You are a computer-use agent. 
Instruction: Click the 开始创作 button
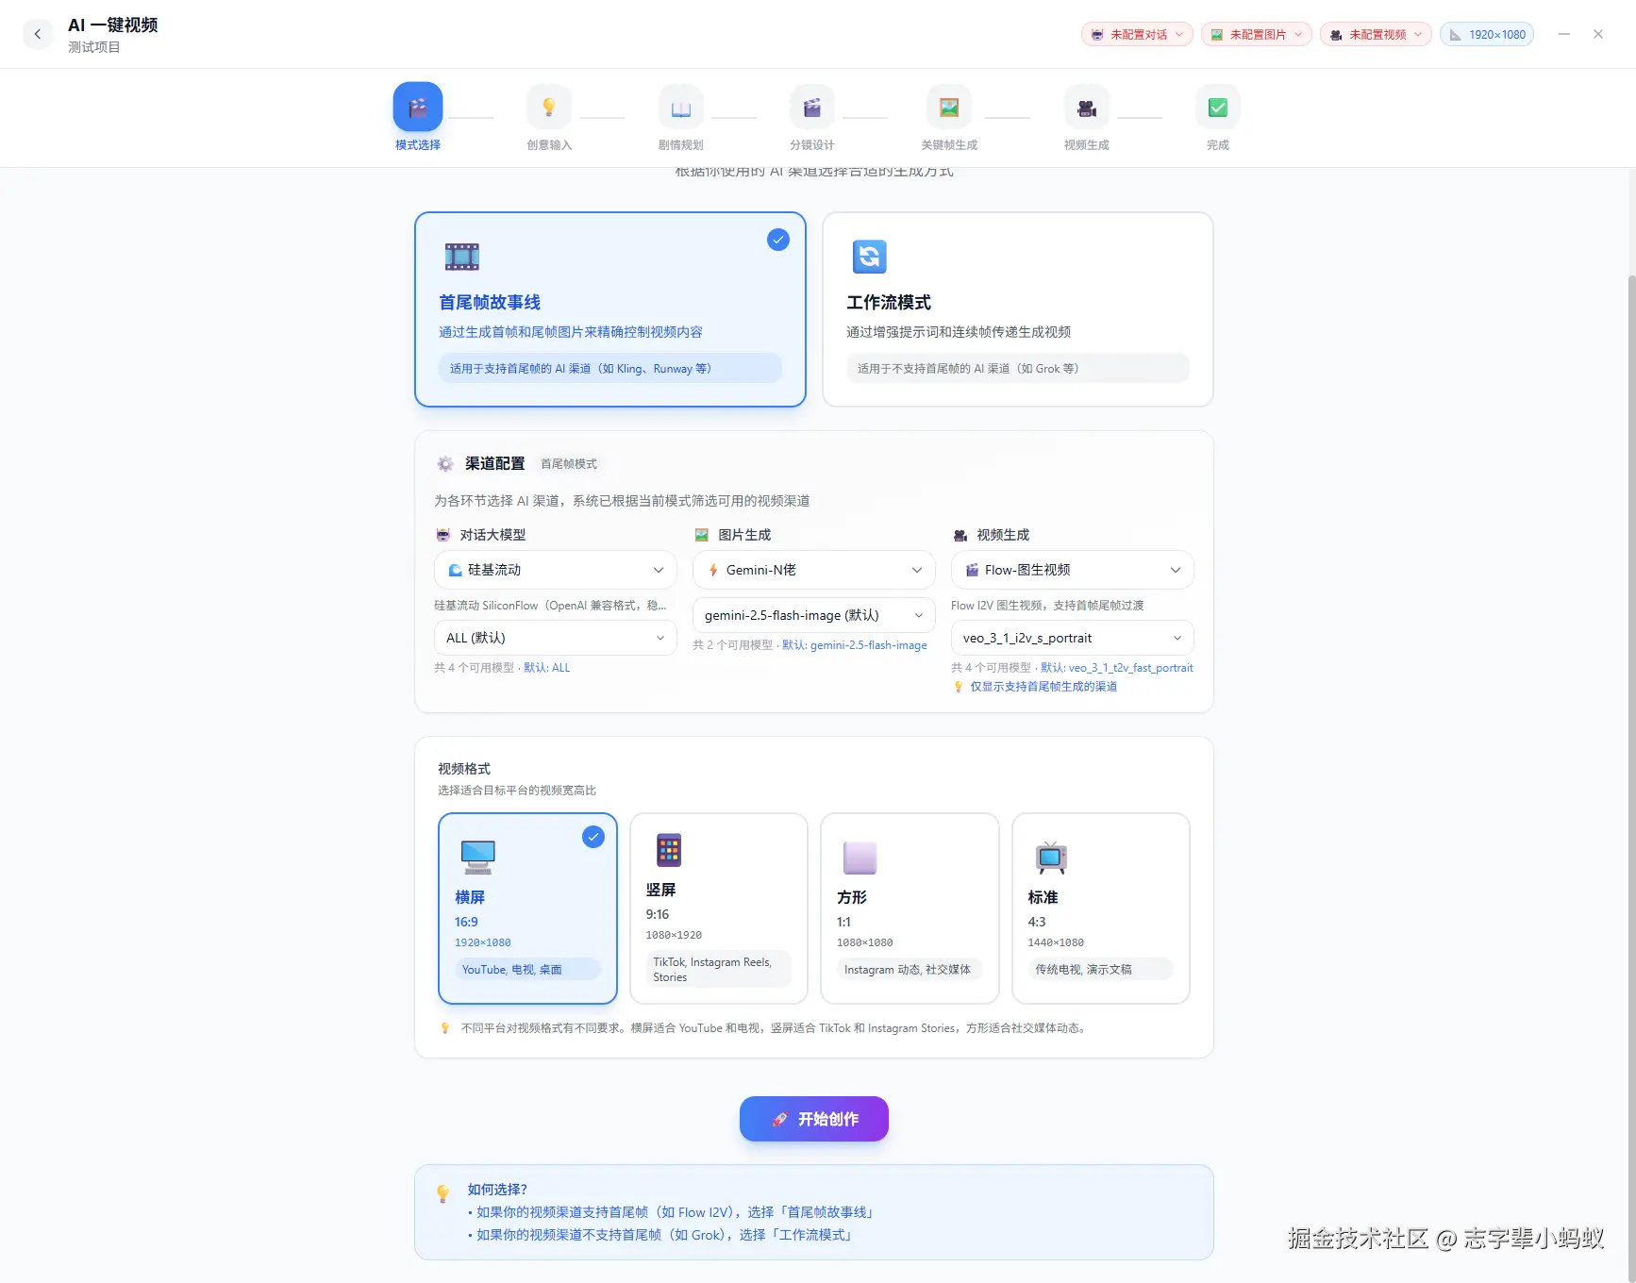coord(814,1119)
